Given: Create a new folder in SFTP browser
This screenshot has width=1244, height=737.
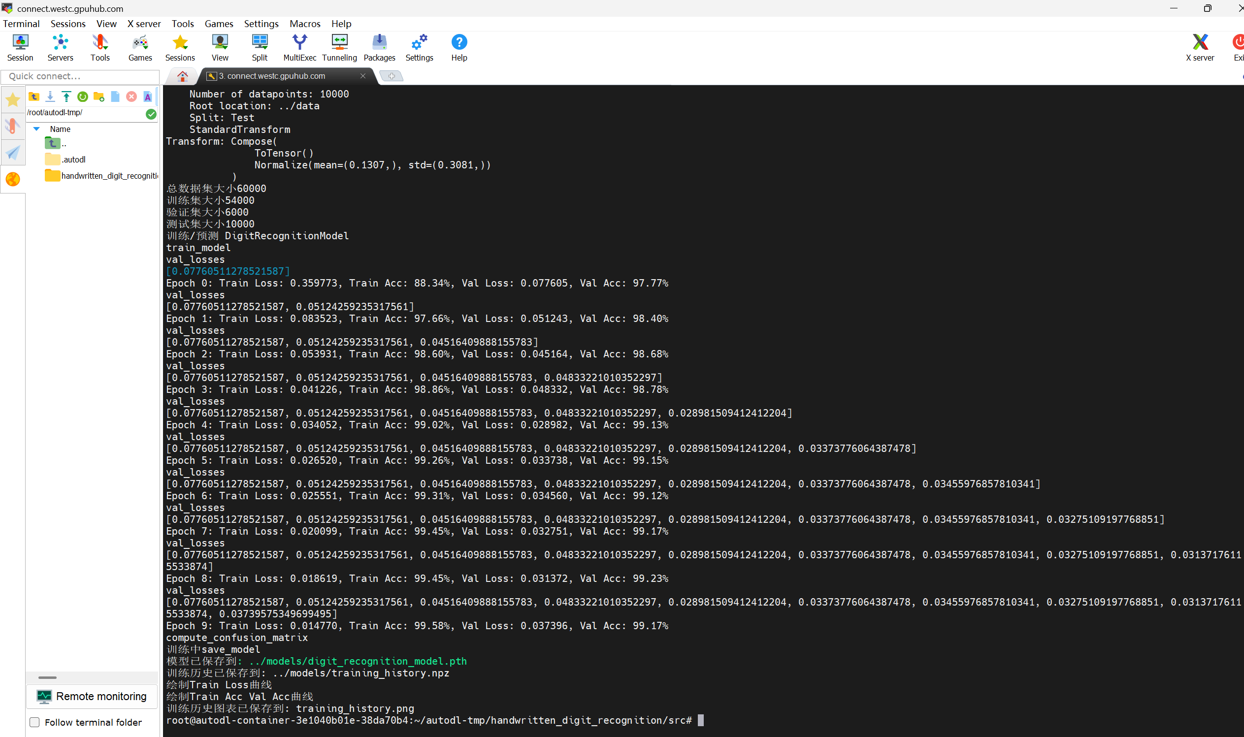Looking at the screenshot, I should point(99,96).
